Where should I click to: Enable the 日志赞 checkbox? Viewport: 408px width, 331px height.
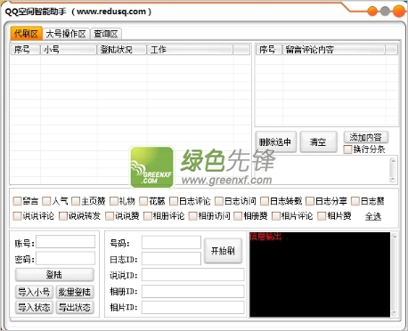tap(355, 201)
